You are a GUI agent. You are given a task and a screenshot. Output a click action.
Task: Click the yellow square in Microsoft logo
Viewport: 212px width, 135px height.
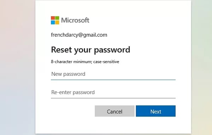(x=57, y=23)
